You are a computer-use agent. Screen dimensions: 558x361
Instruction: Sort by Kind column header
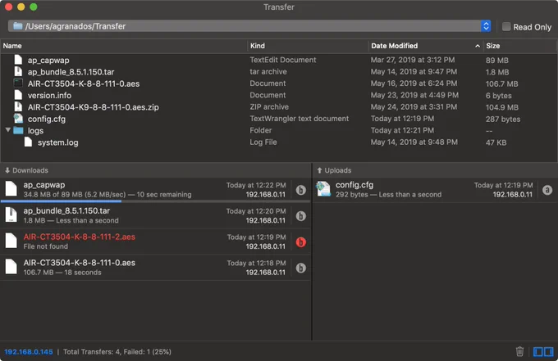(258, 46)
